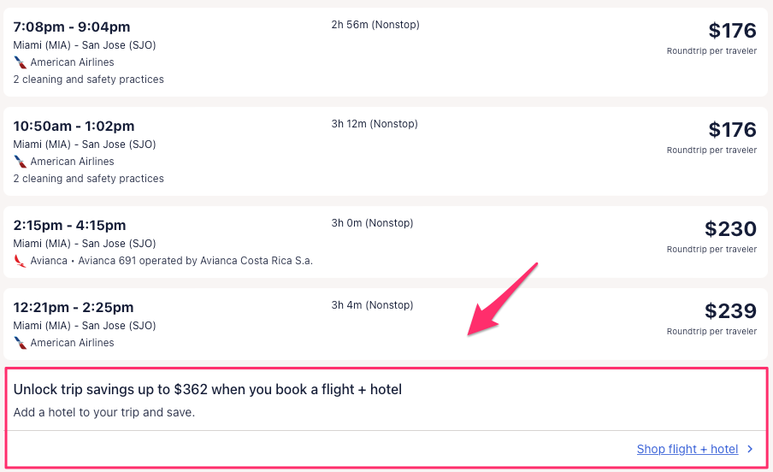
Task: Click the Unlock trip savings up to $362 heading
Action: click(x=208, y=390)
